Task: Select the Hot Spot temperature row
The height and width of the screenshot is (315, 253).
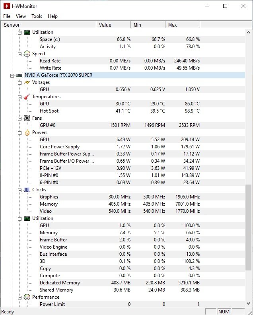Action: click(x=49, y=111)
